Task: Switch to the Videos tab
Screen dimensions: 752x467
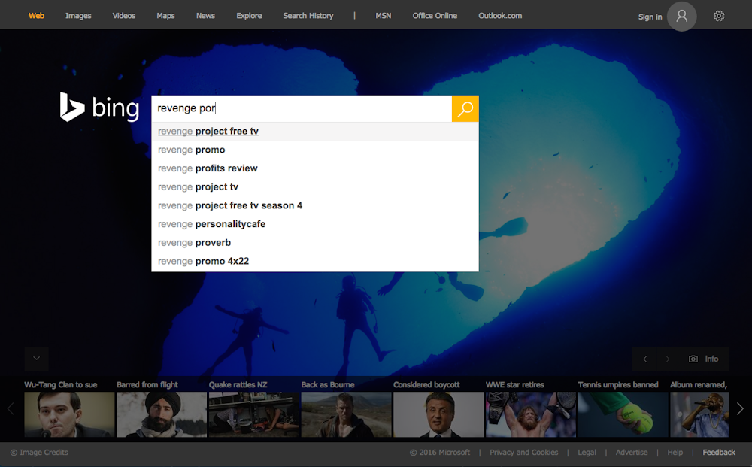Action: click(124, 15)
